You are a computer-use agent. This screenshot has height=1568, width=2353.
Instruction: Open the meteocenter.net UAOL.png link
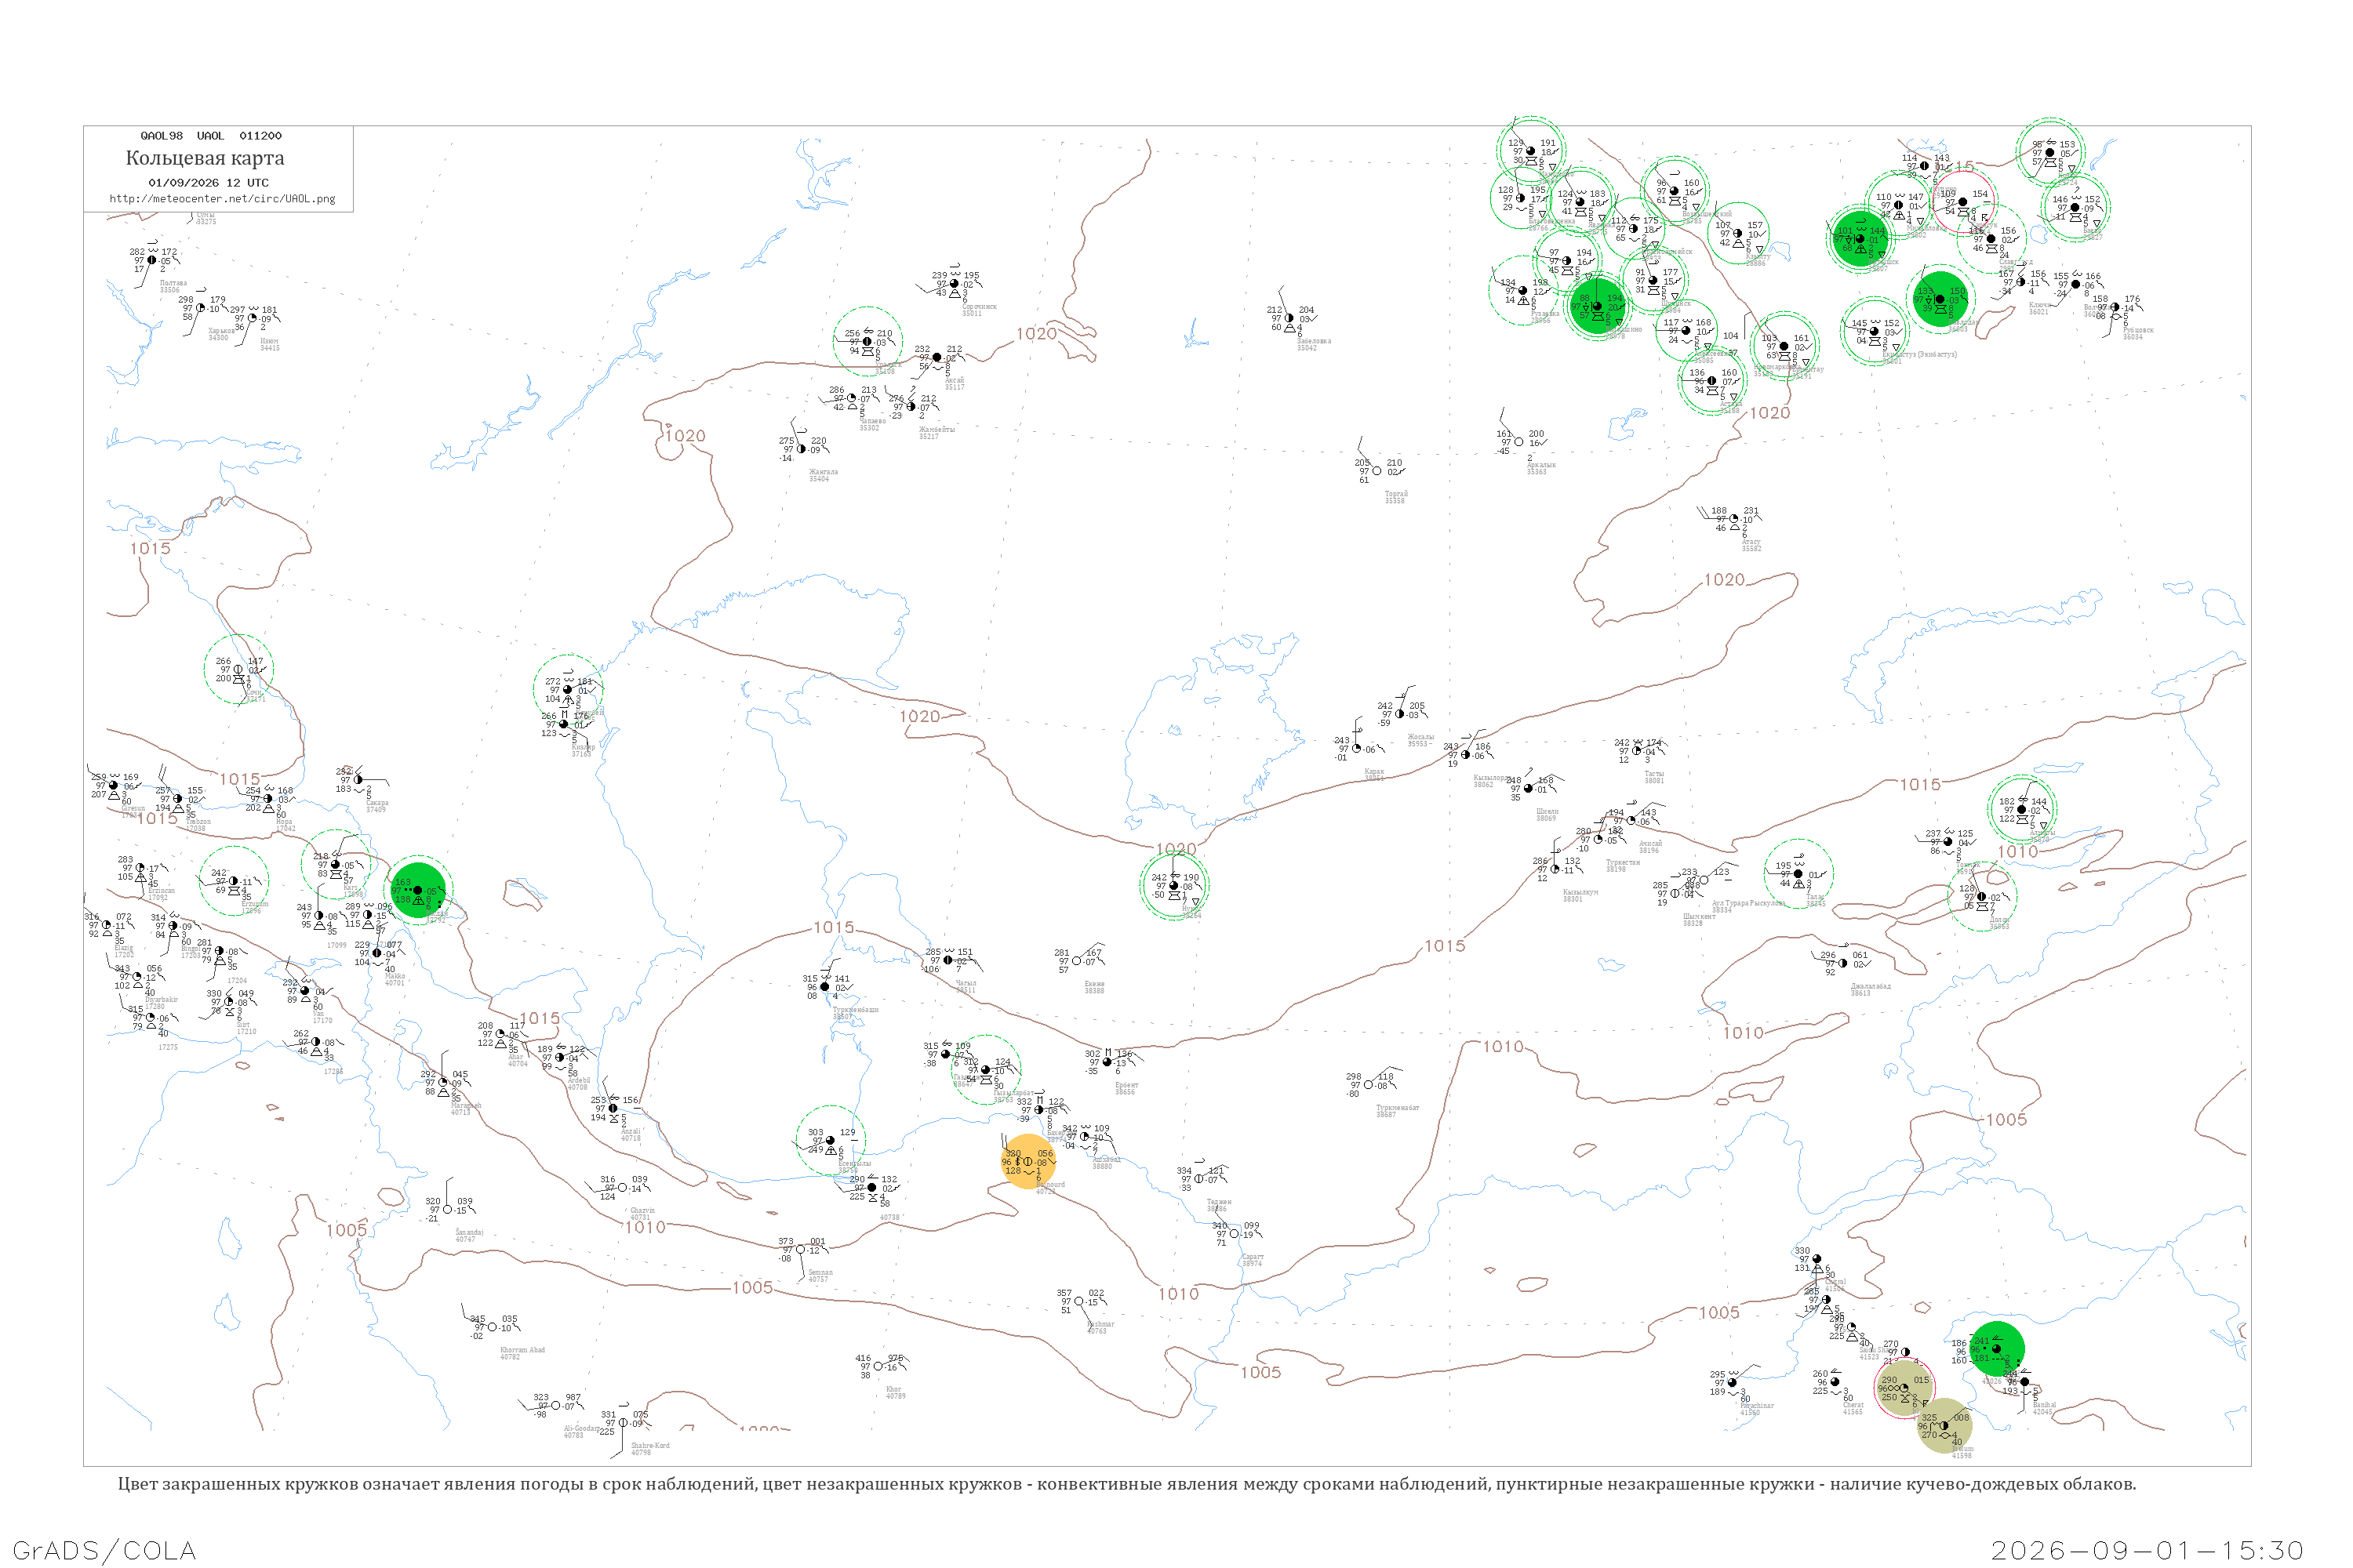coord(222,199)
